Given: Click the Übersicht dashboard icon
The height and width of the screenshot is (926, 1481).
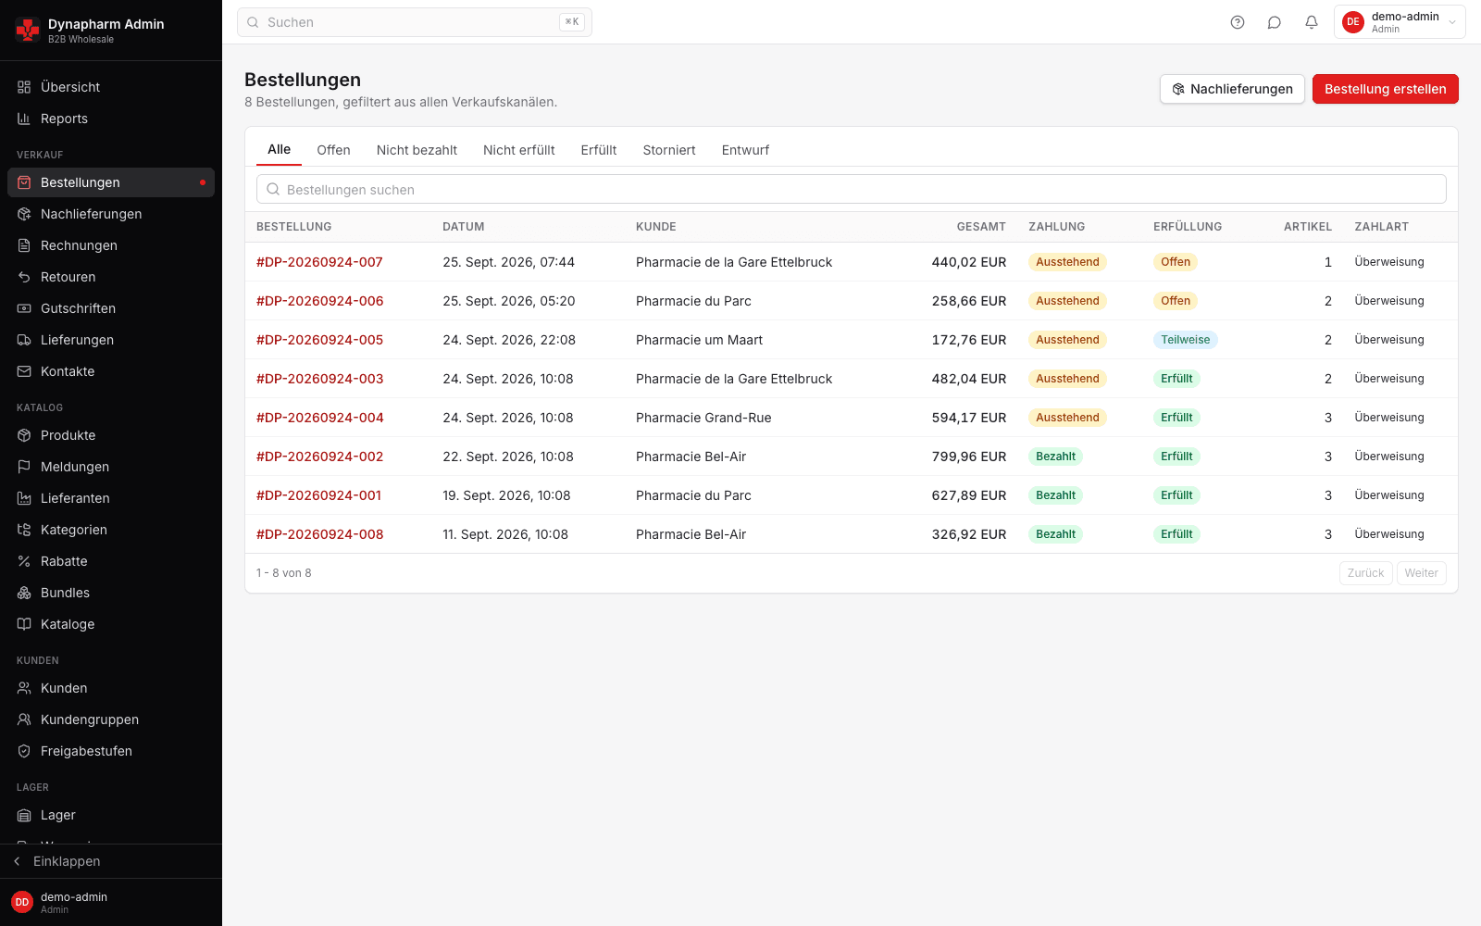Looking at the screenshot, I should 24,87.
